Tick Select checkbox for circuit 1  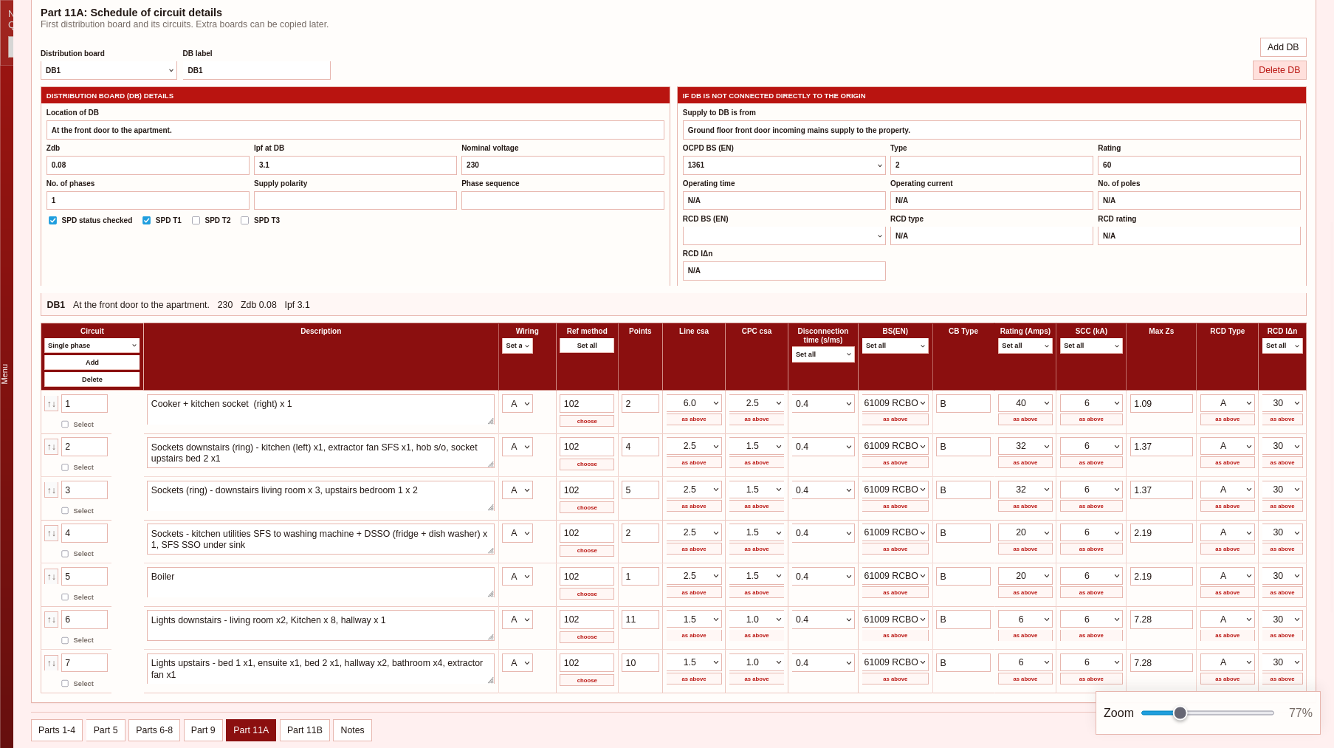click(65, 425)
